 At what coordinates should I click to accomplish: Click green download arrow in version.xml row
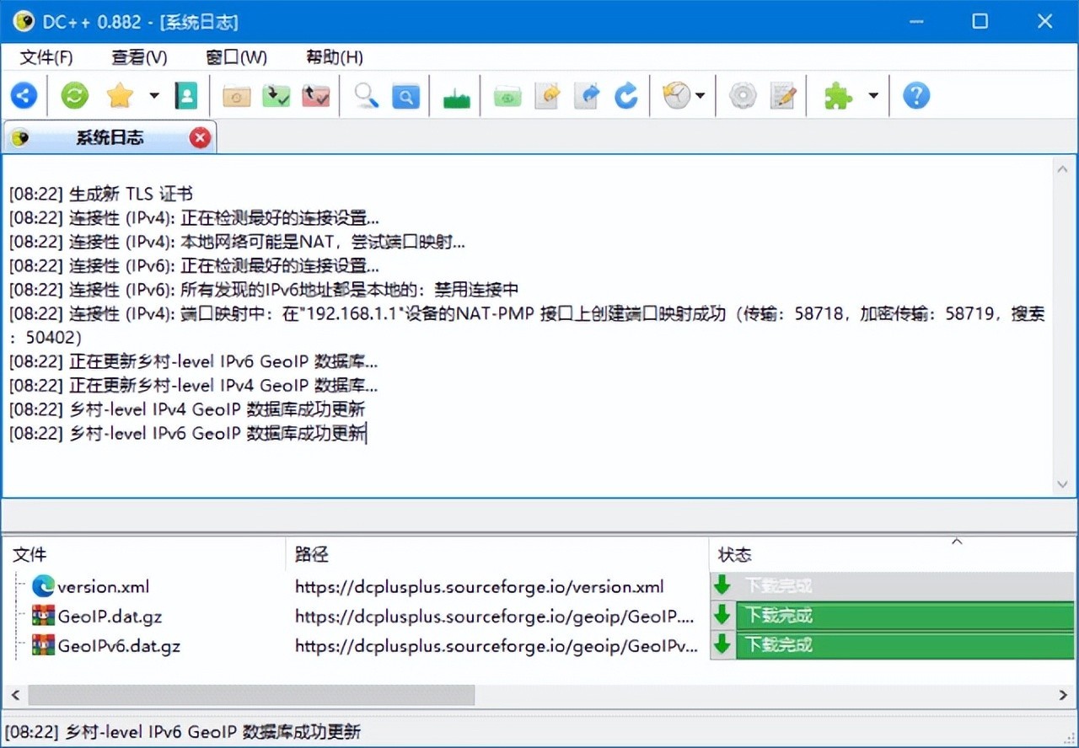(722, 585)
